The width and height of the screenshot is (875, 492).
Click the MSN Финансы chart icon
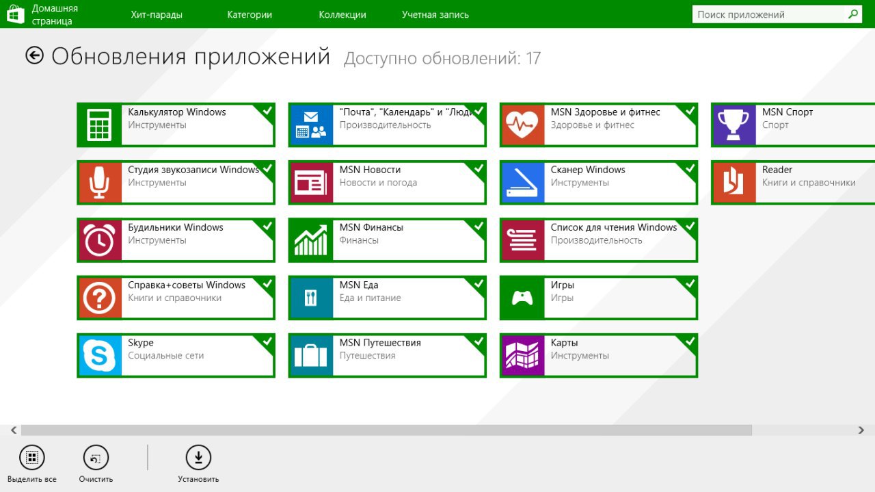(312, 240)
